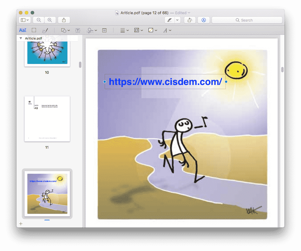Toggle the Markup toolbar button
The width and height of the screenshot is (301, 251).
click(x=204, y=20)
